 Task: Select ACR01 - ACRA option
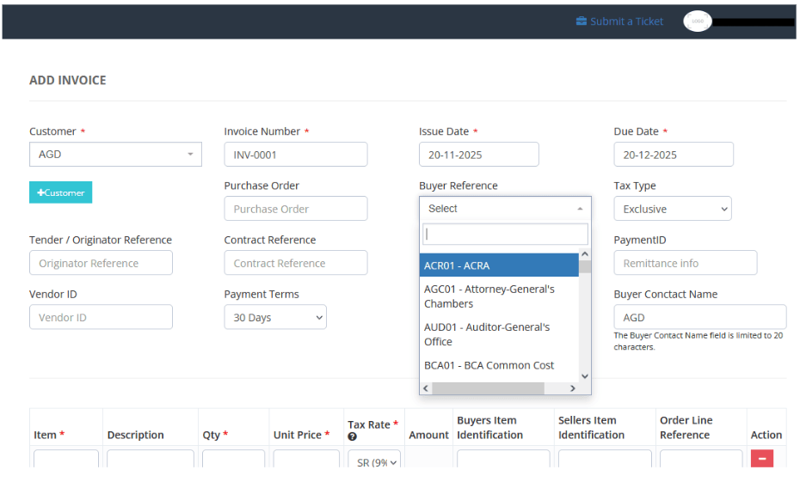coord(499,265)
